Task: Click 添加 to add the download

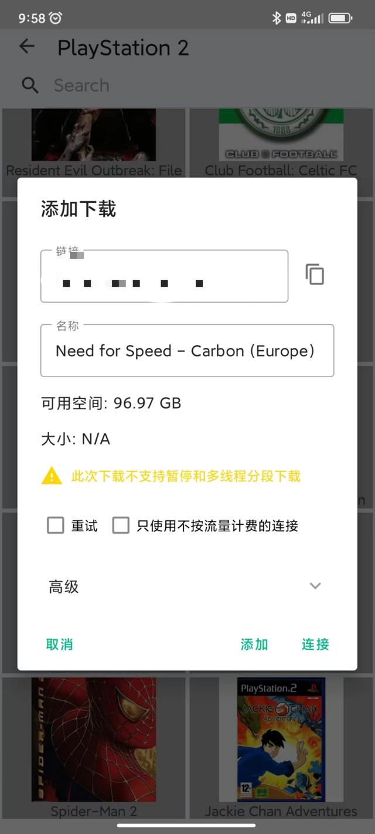Action: pyautogui.click(x=254, y=644)
